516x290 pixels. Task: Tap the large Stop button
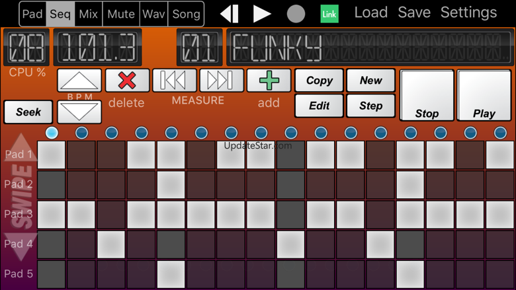[427, 95]
